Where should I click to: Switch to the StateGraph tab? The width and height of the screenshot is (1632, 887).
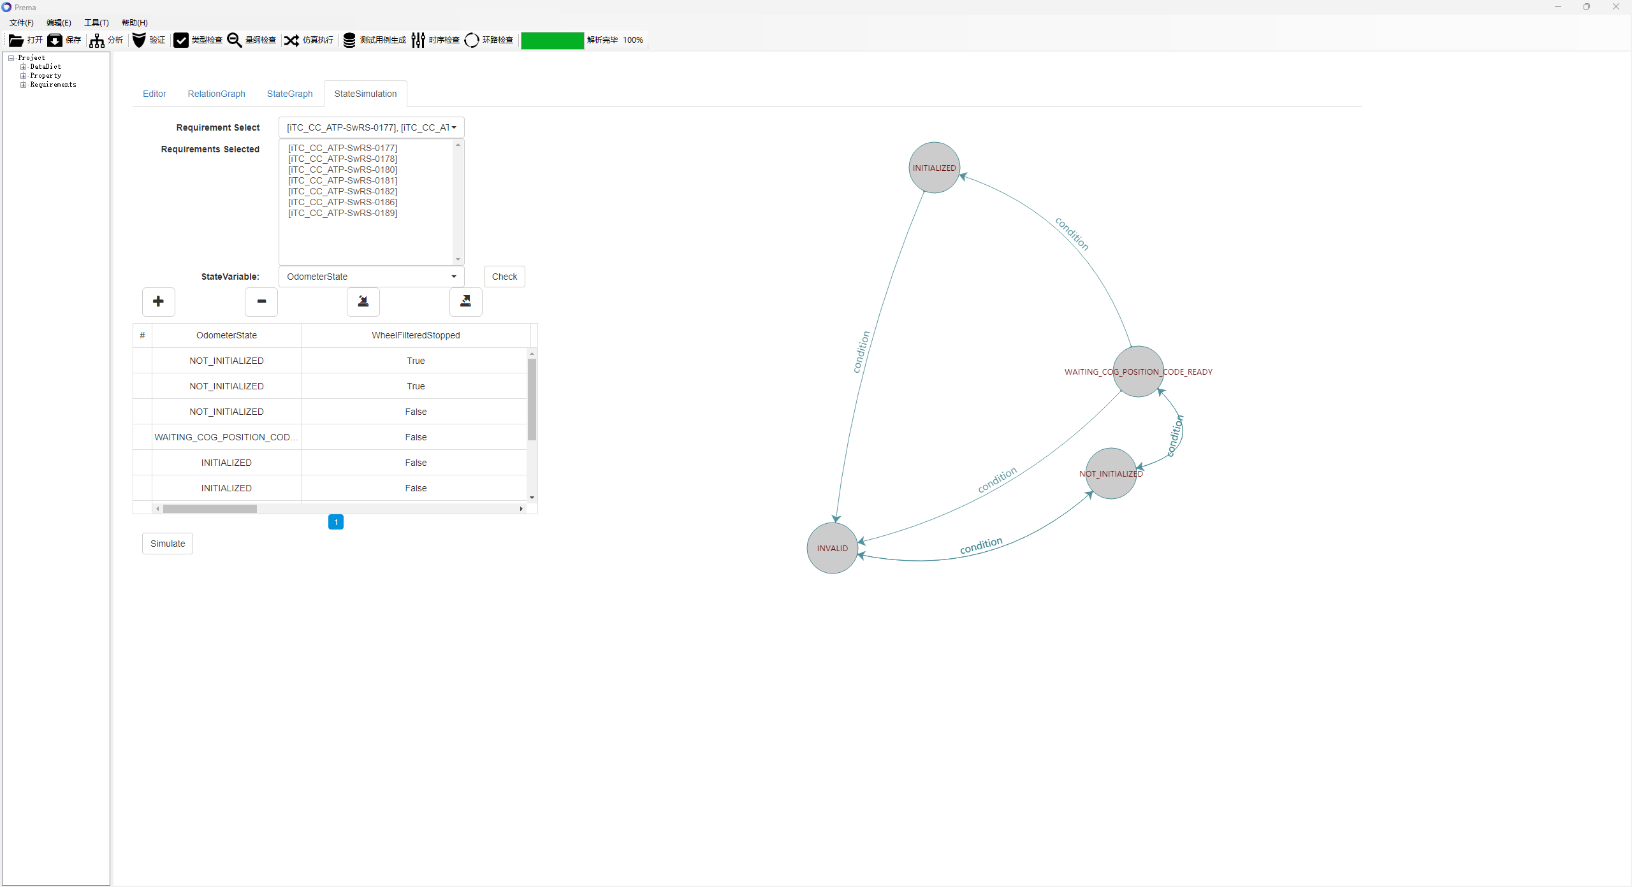click(x=289, y=94)
